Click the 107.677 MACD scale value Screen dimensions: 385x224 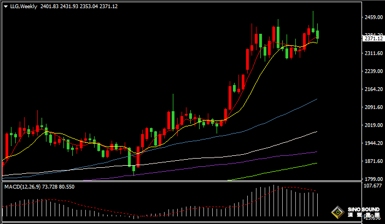tap(373, 186)
